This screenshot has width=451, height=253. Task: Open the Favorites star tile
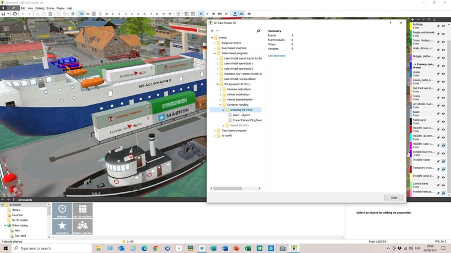pyautogui.click(x=62, y=227)
